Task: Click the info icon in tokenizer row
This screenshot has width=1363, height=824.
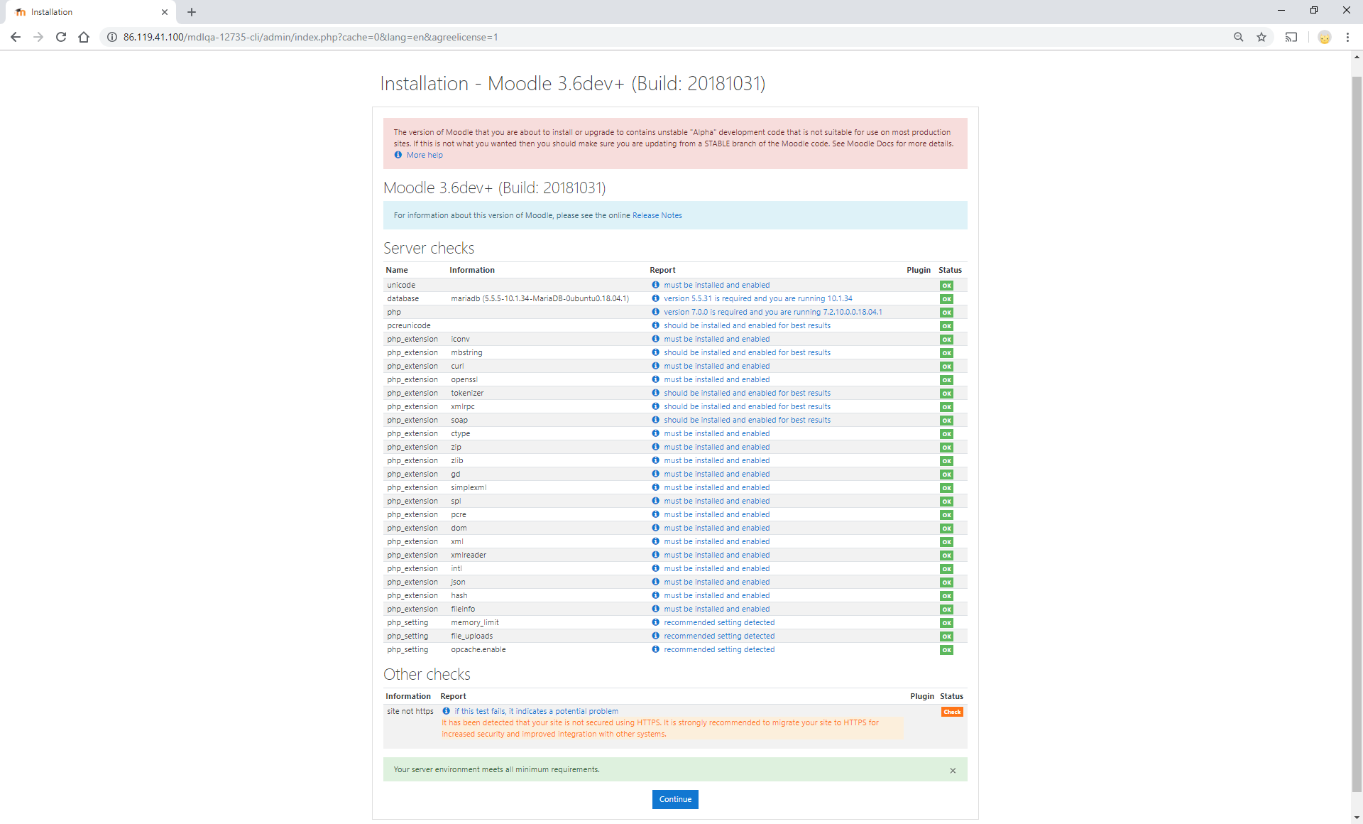Action: coord(656,393)
